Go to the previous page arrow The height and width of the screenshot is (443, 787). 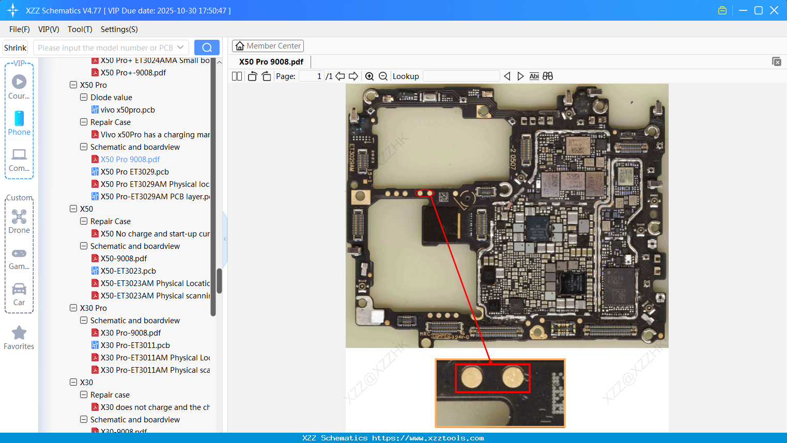[340, 76]
